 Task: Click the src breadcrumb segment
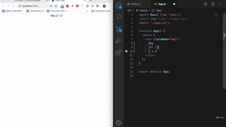pyautogui.click(x=129, y=10)
